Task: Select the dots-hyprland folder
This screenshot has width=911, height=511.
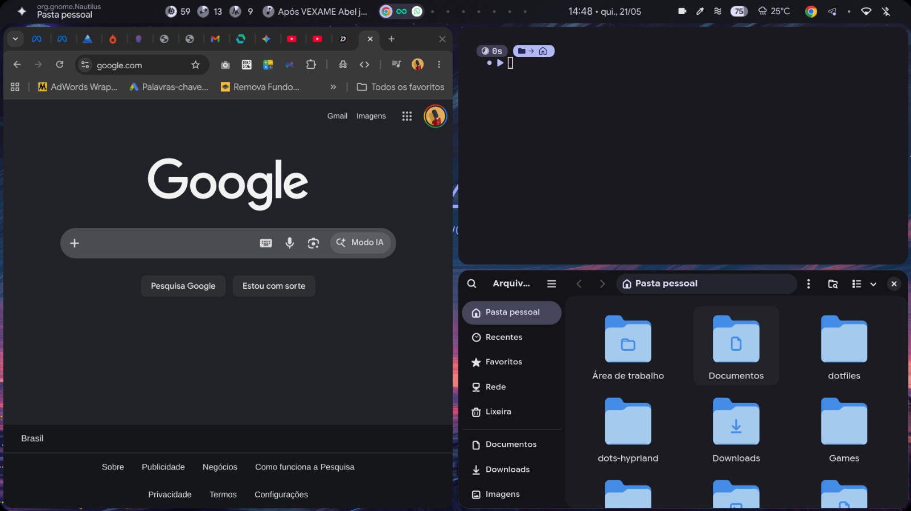Action: (628, 429)
